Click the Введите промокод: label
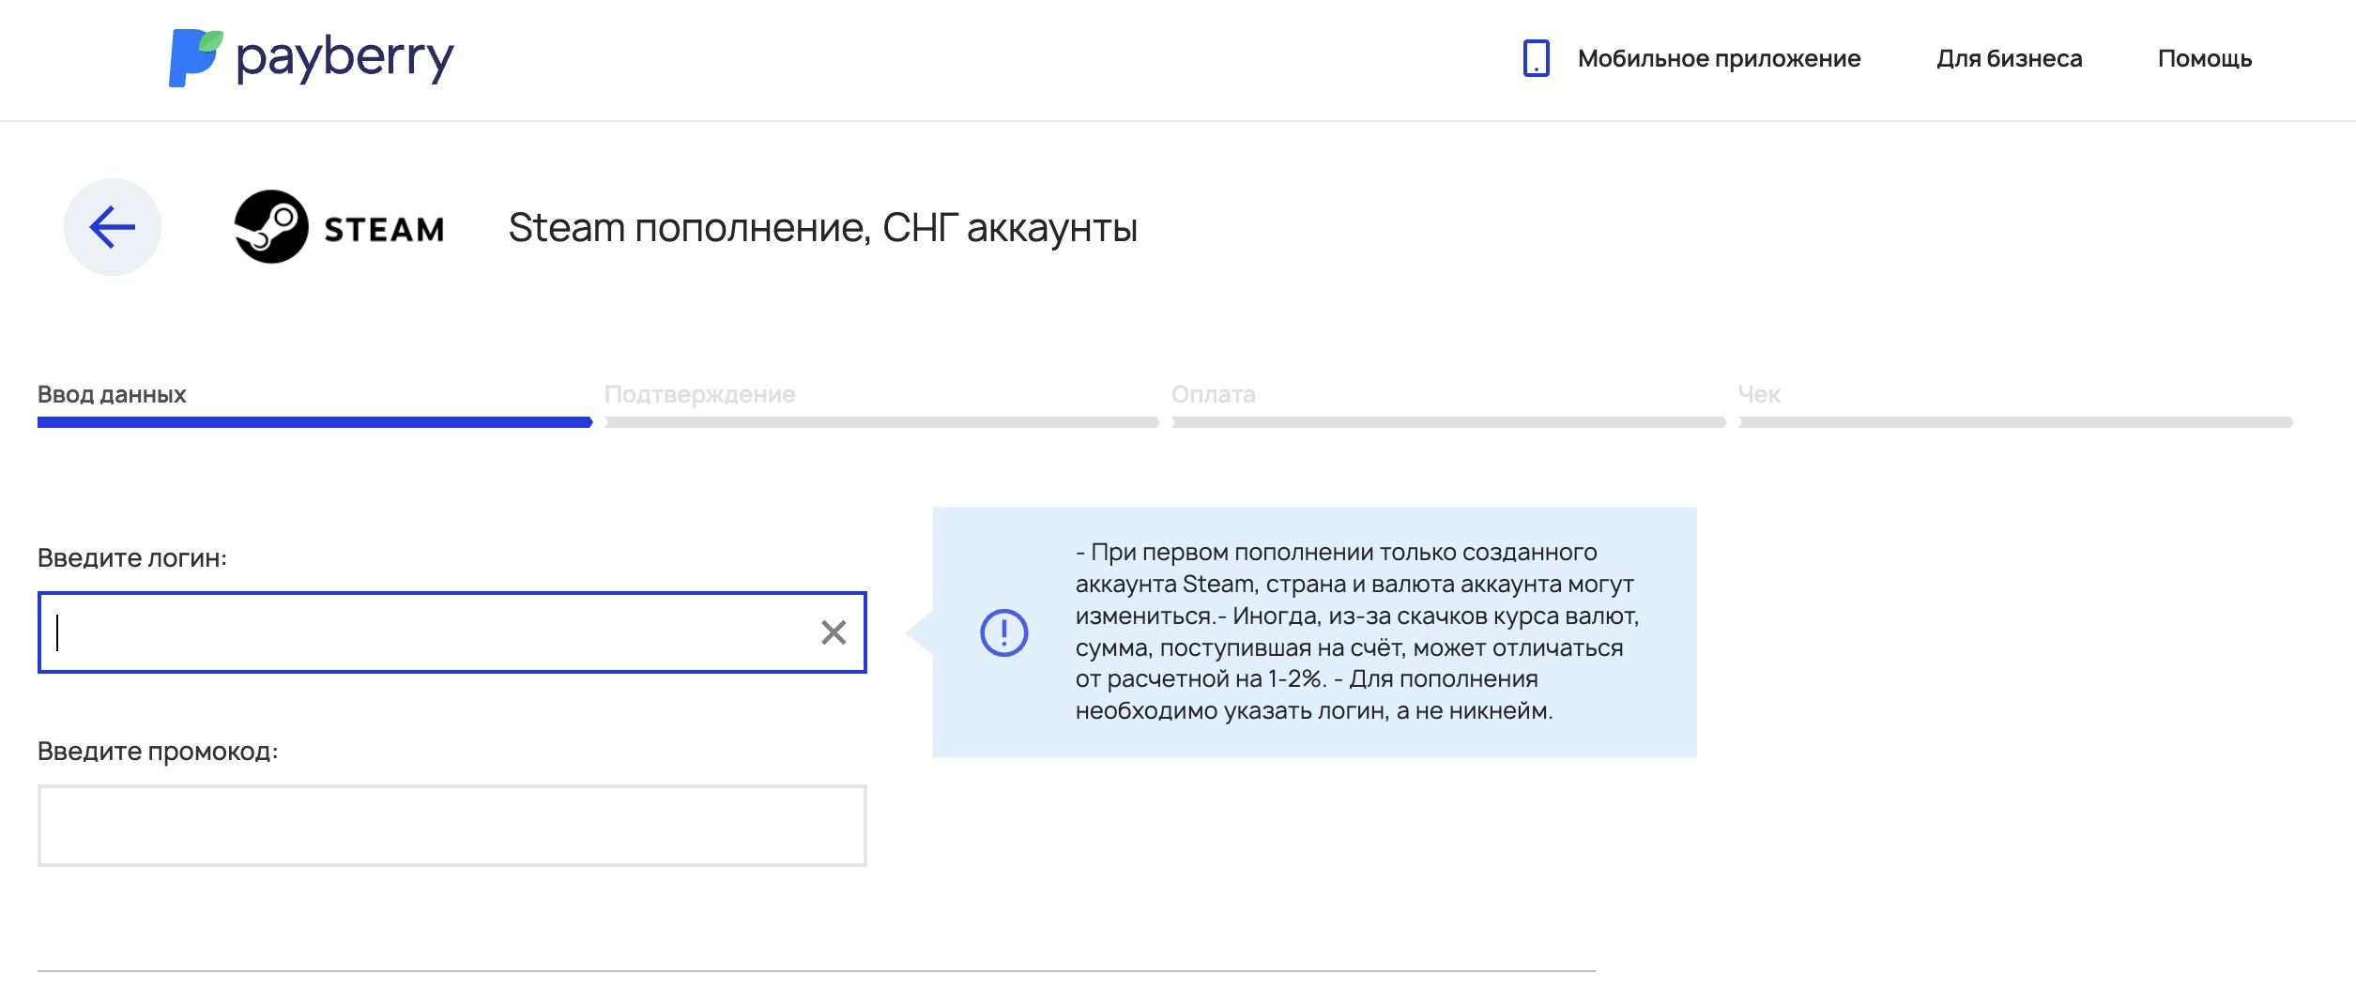Image resolution: width=2356 pixels, height=1004 pixels. [158, 752]
